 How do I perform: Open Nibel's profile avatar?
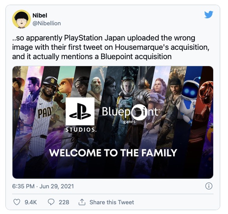click(x=21, y=19)
